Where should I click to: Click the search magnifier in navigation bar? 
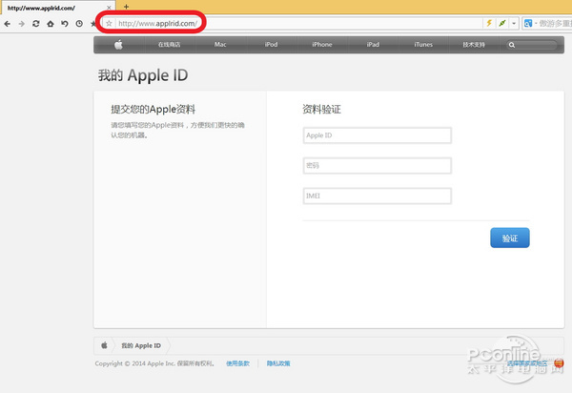(512, 45)
